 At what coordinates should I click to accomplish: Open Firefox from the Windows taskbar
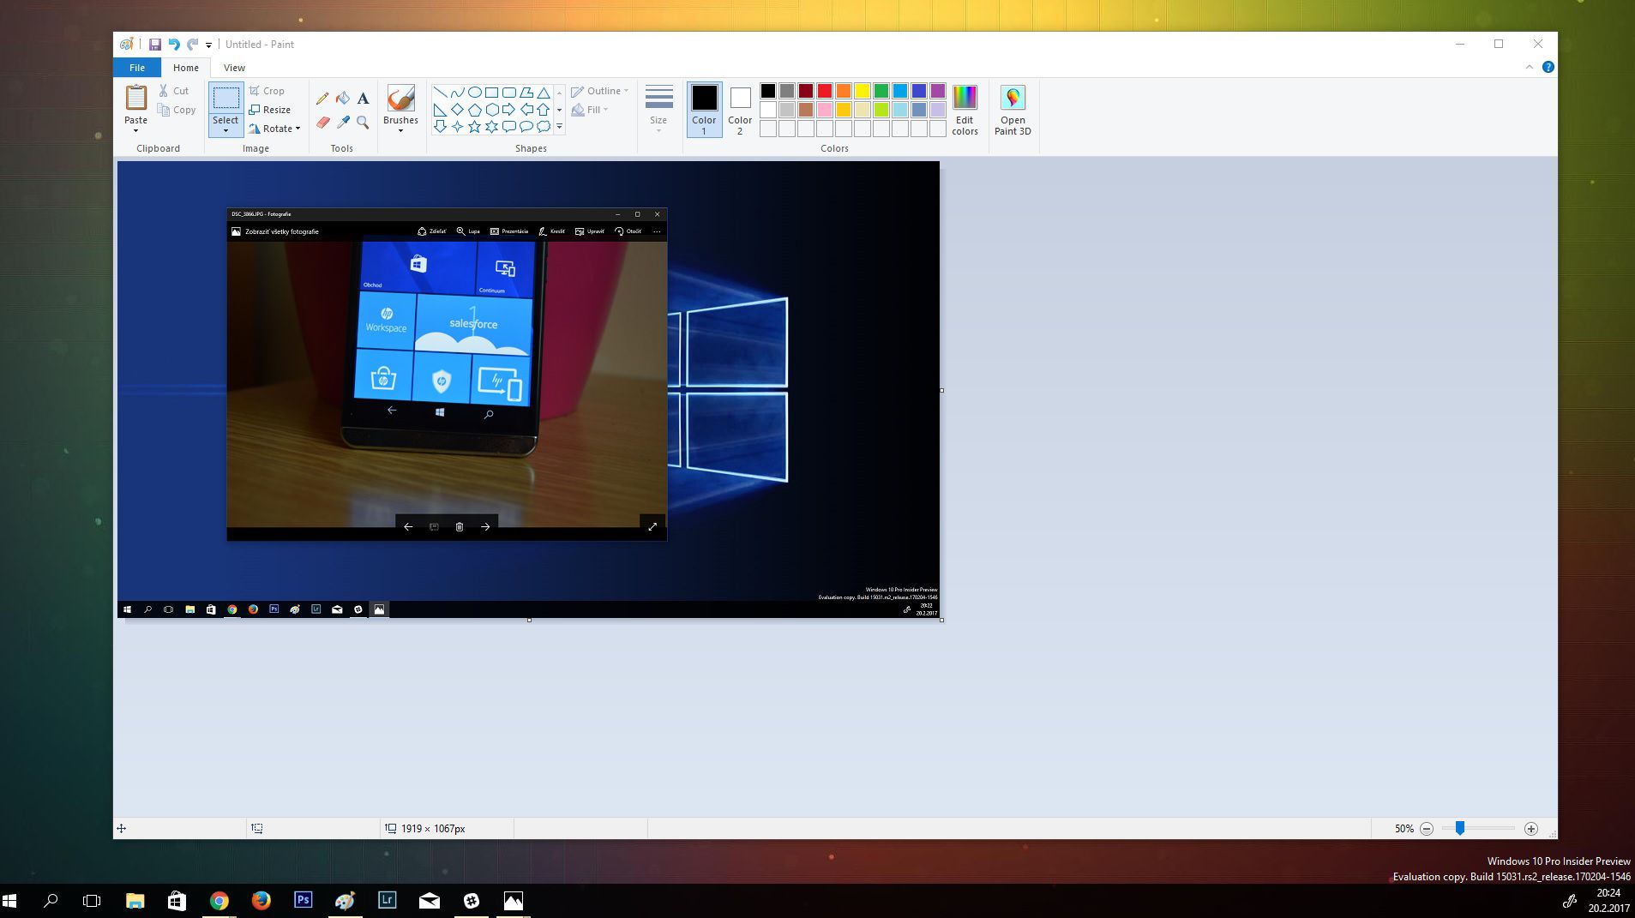(261, 900)
